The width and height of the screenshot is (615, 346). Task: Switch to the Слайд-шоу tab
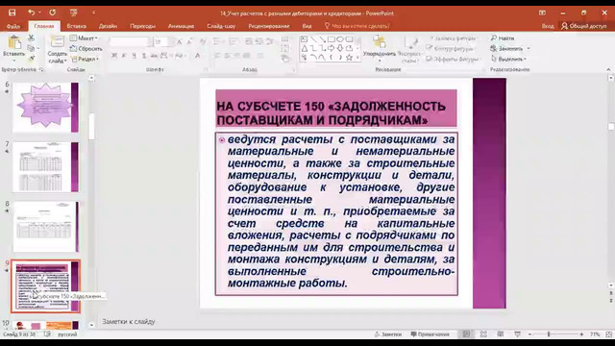click(x=221, y=26)
